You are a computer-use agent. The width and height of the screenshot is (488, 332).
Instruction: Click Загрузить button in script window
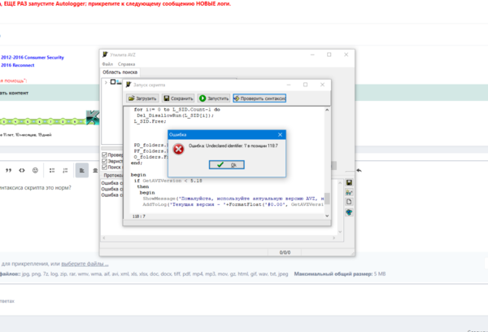point(142,98)
